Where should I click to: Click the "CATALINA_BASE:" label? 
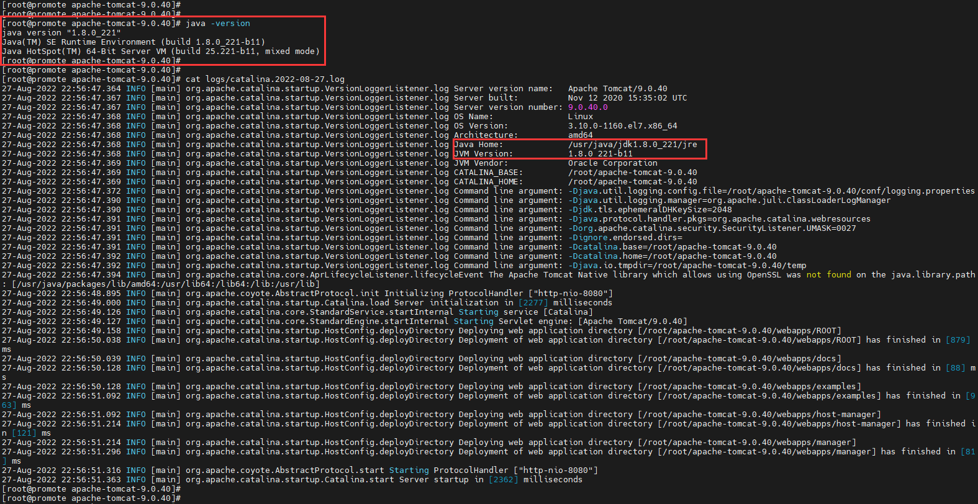click(489, 173)
